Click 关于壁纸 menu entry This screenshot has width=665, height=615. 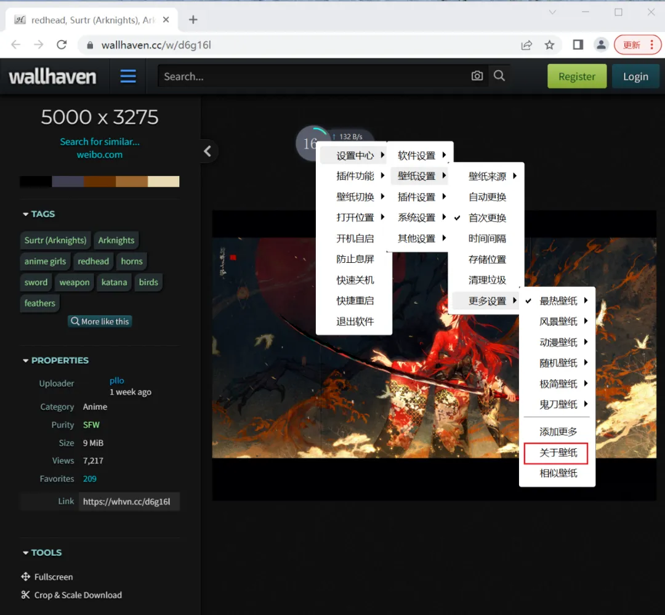558,452
